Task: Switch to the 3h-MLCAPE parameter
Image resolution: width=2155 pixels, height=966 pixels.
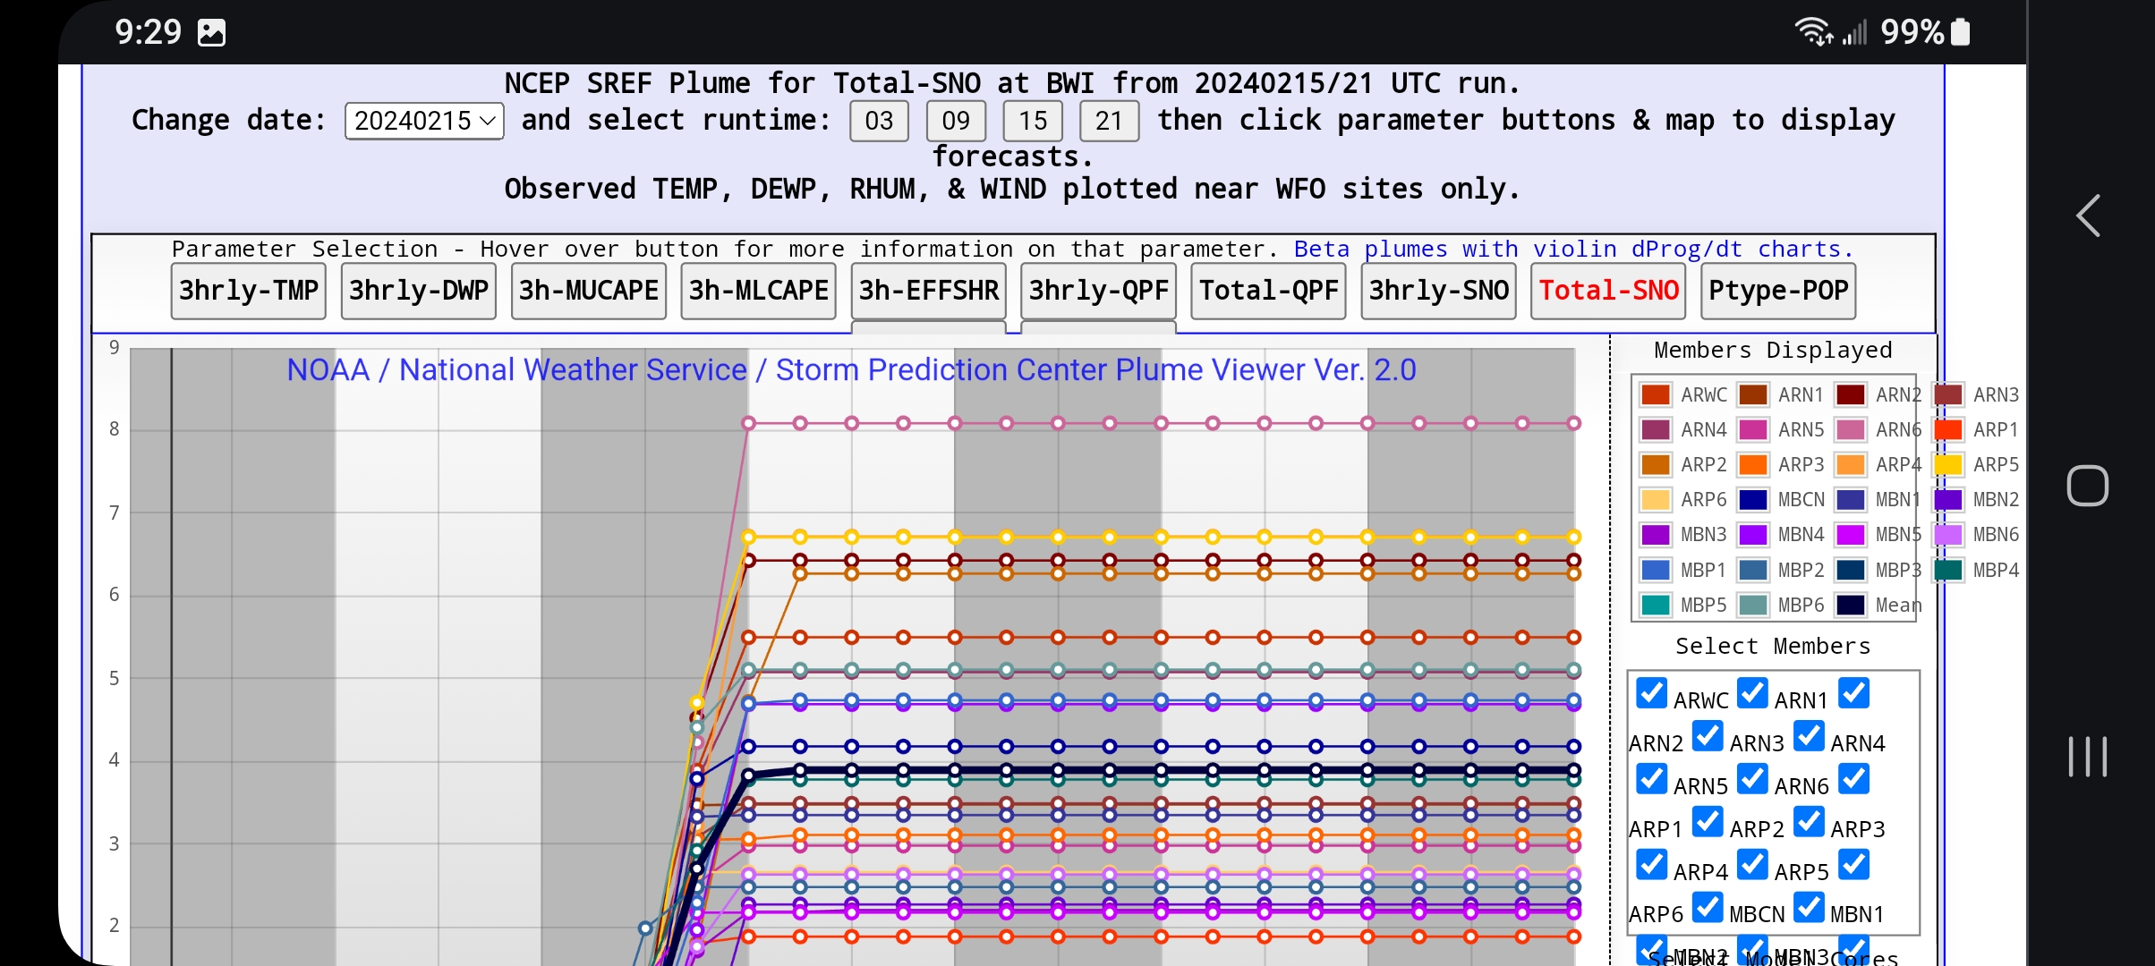Action: click(x=759, y=291)
